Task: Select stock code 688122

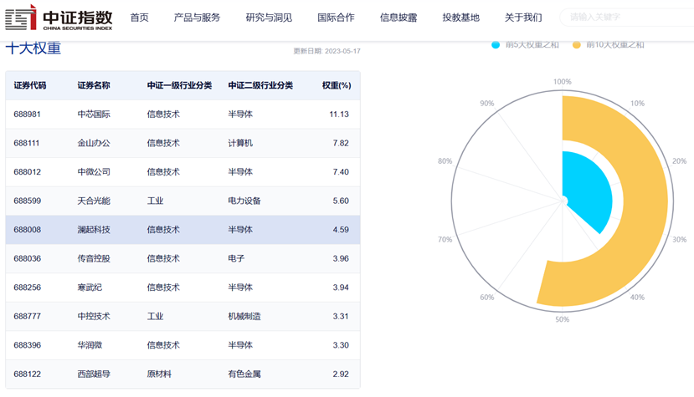Action: (x=27, y=374)
